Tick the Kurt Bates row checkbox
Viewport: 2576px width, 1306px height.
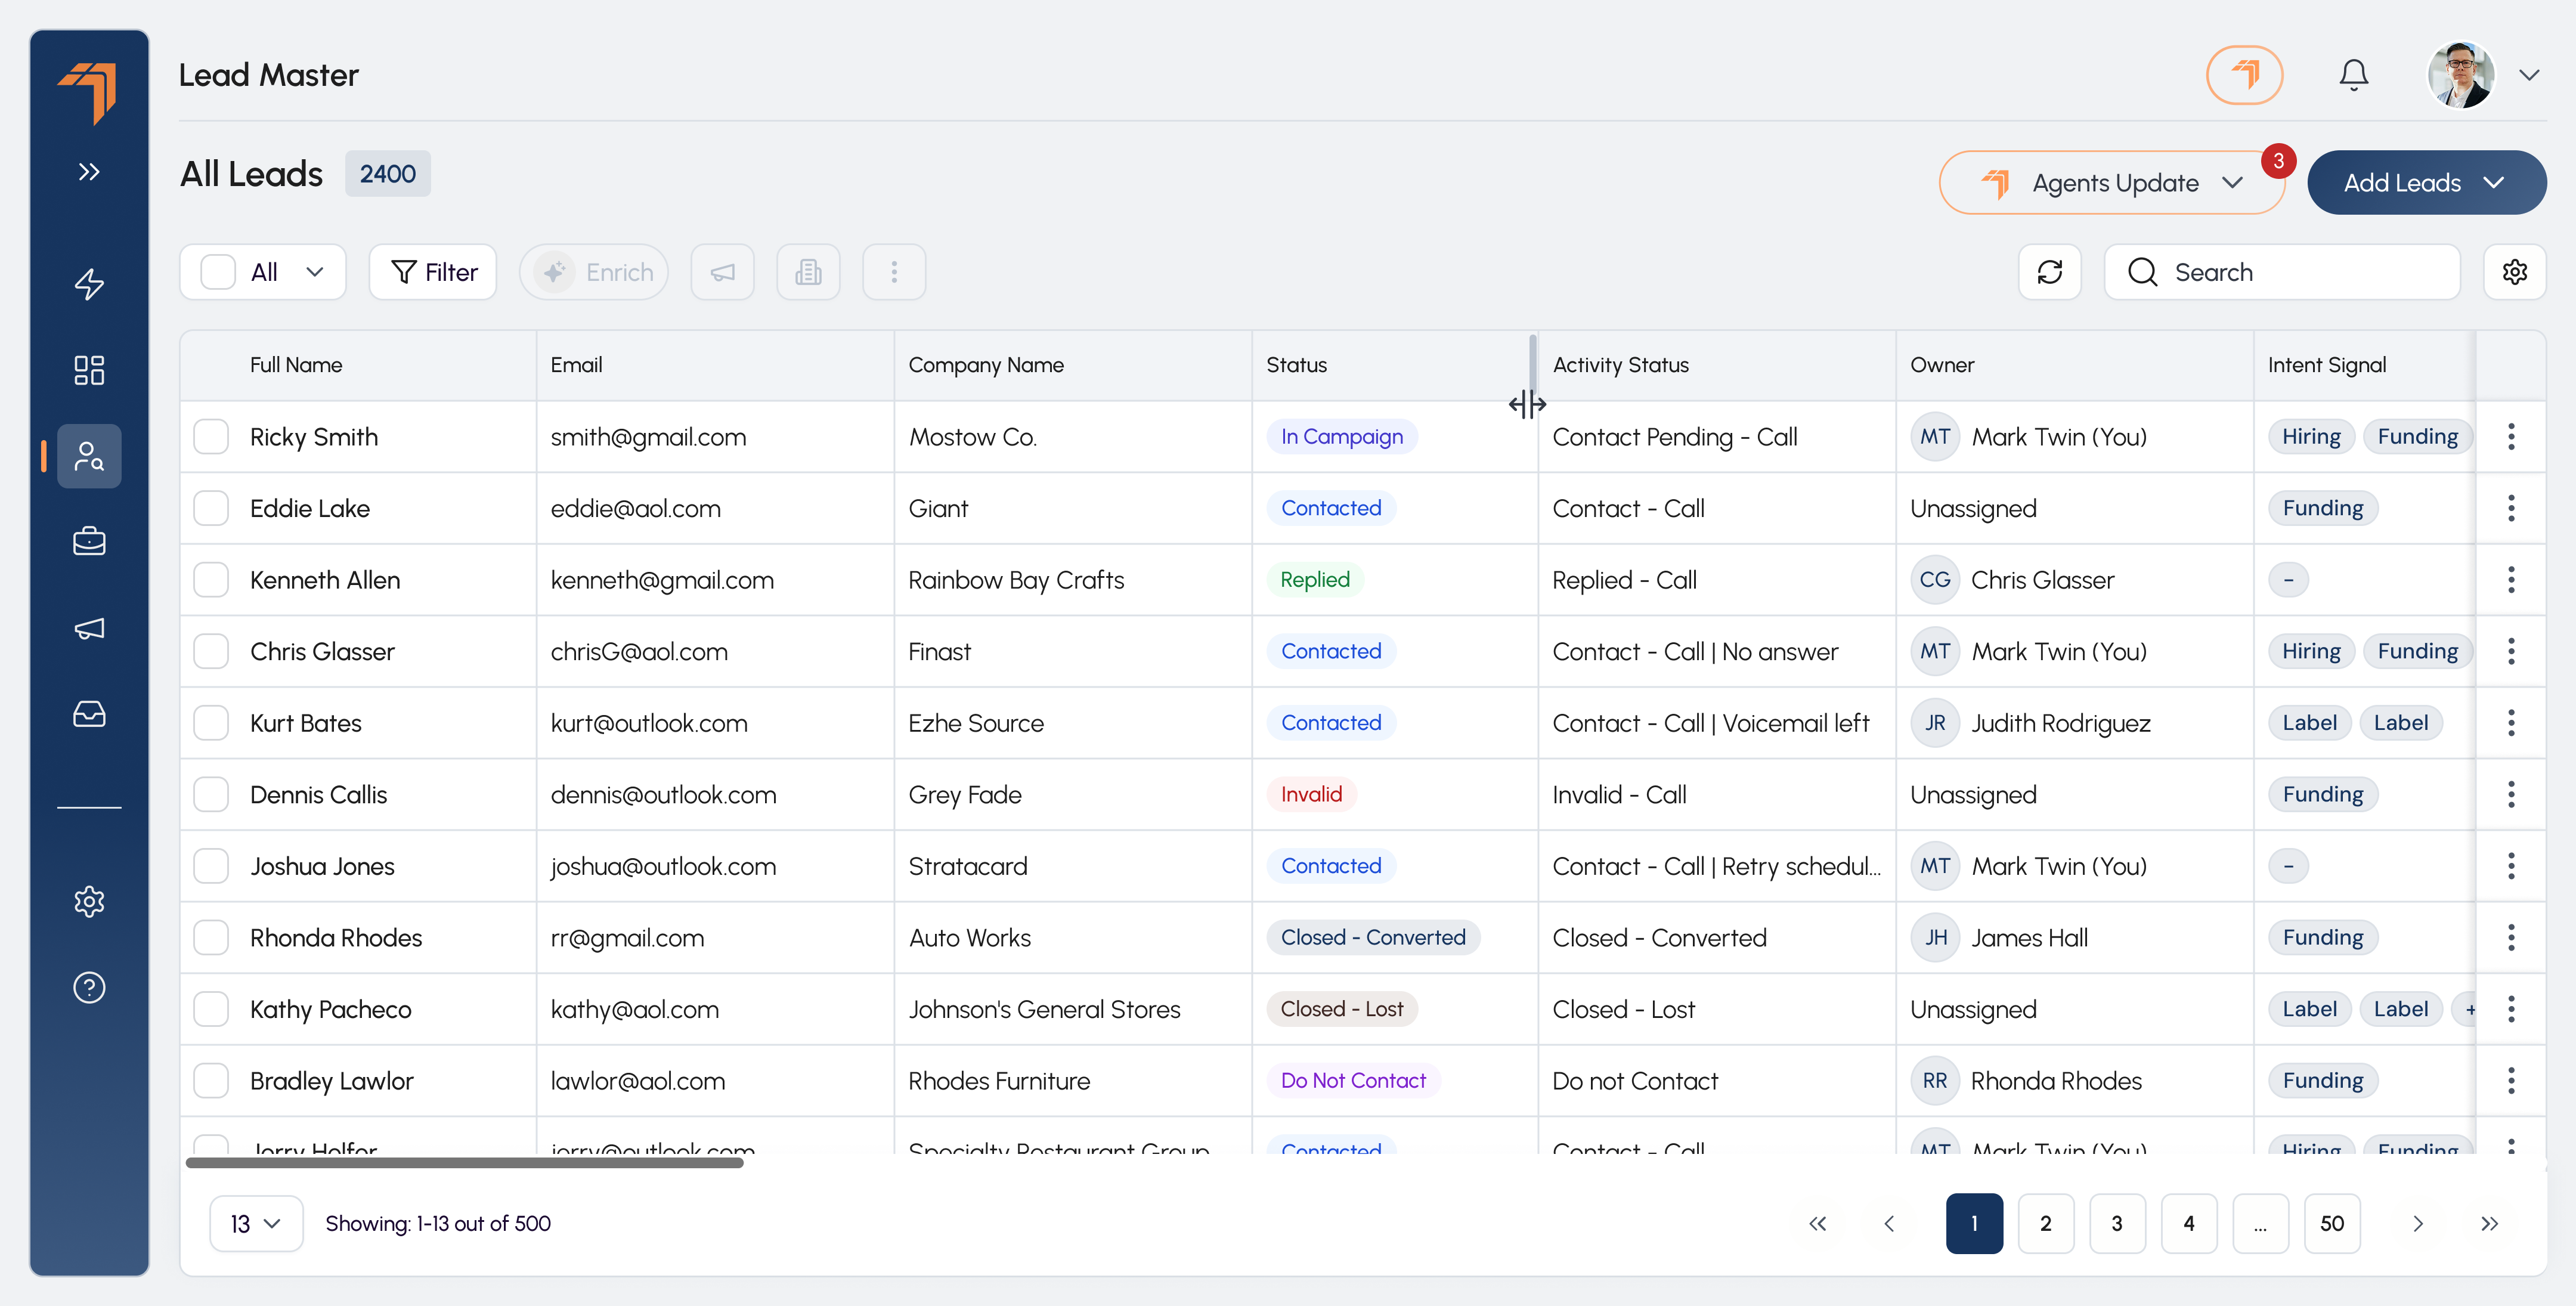211,723
